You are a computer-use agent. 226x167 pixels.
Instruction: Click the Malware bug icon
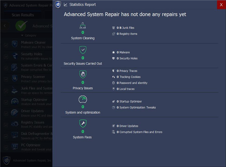[113, 52]
